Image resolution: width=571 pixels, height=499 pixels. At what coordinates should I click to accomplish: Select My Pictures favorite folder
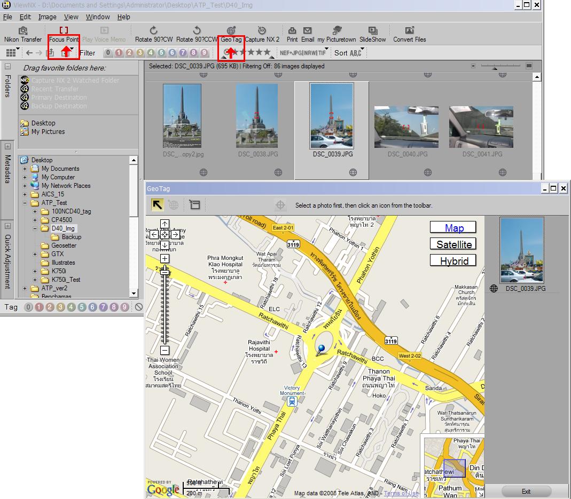[43, 132]
